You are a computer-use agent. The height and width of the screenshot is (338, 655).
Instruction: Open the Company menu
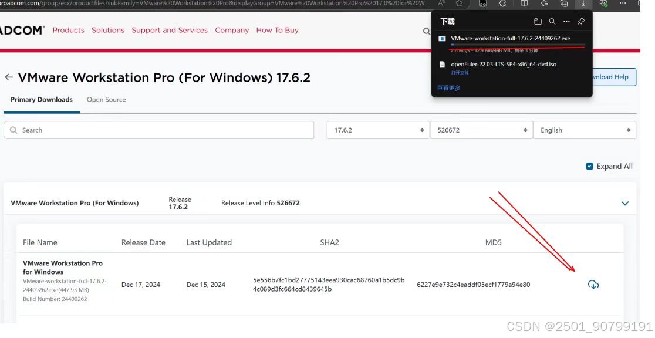tap(232, 30)
